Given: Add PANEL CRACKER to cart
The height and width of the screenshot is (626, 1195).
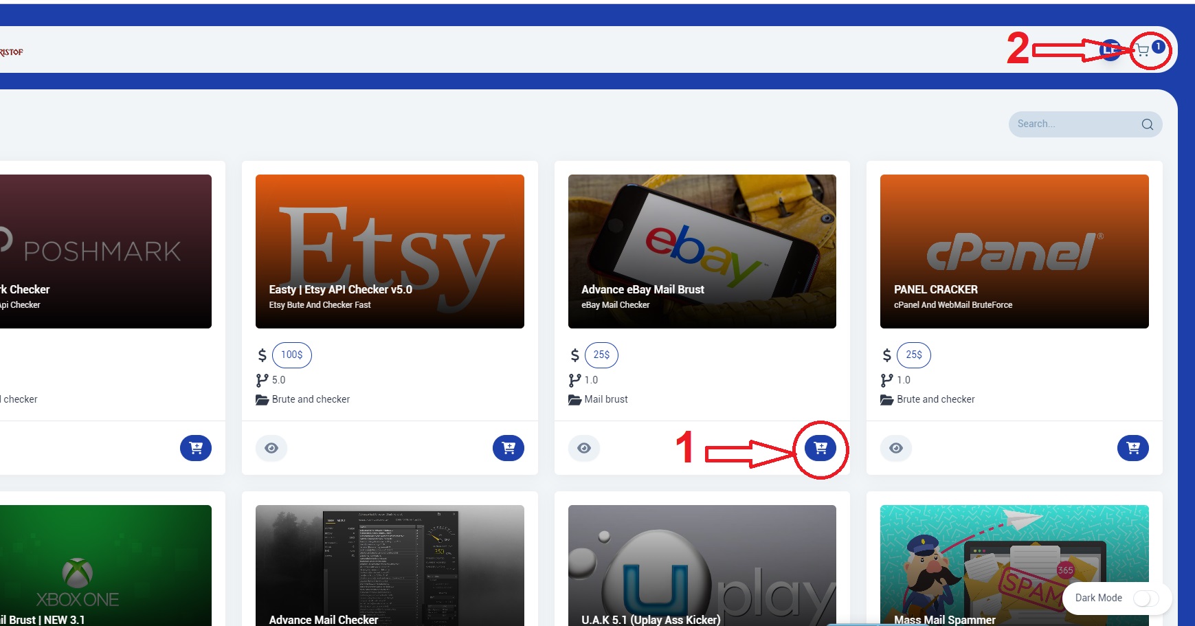Looking at the screenshot, I should click(x=1132, y=448).
